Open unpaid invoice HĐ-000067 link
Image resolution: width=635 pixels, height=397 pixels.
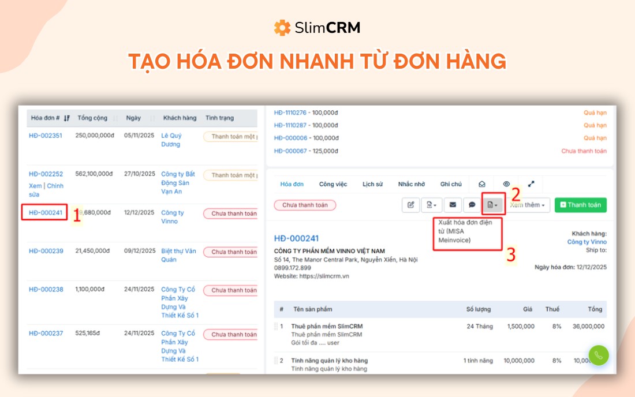click(290, 151)
